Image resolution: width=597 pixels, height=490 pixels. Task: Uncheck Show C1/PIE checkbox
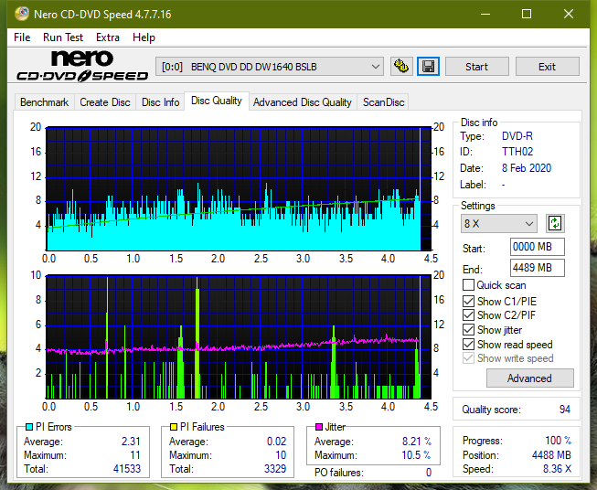[468, 301]
